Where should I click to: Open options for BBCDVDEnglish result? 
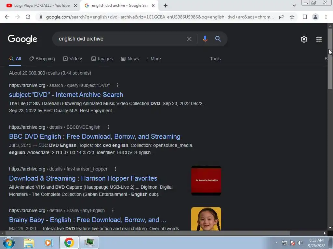pyautogui.click(x=109, y=127)
